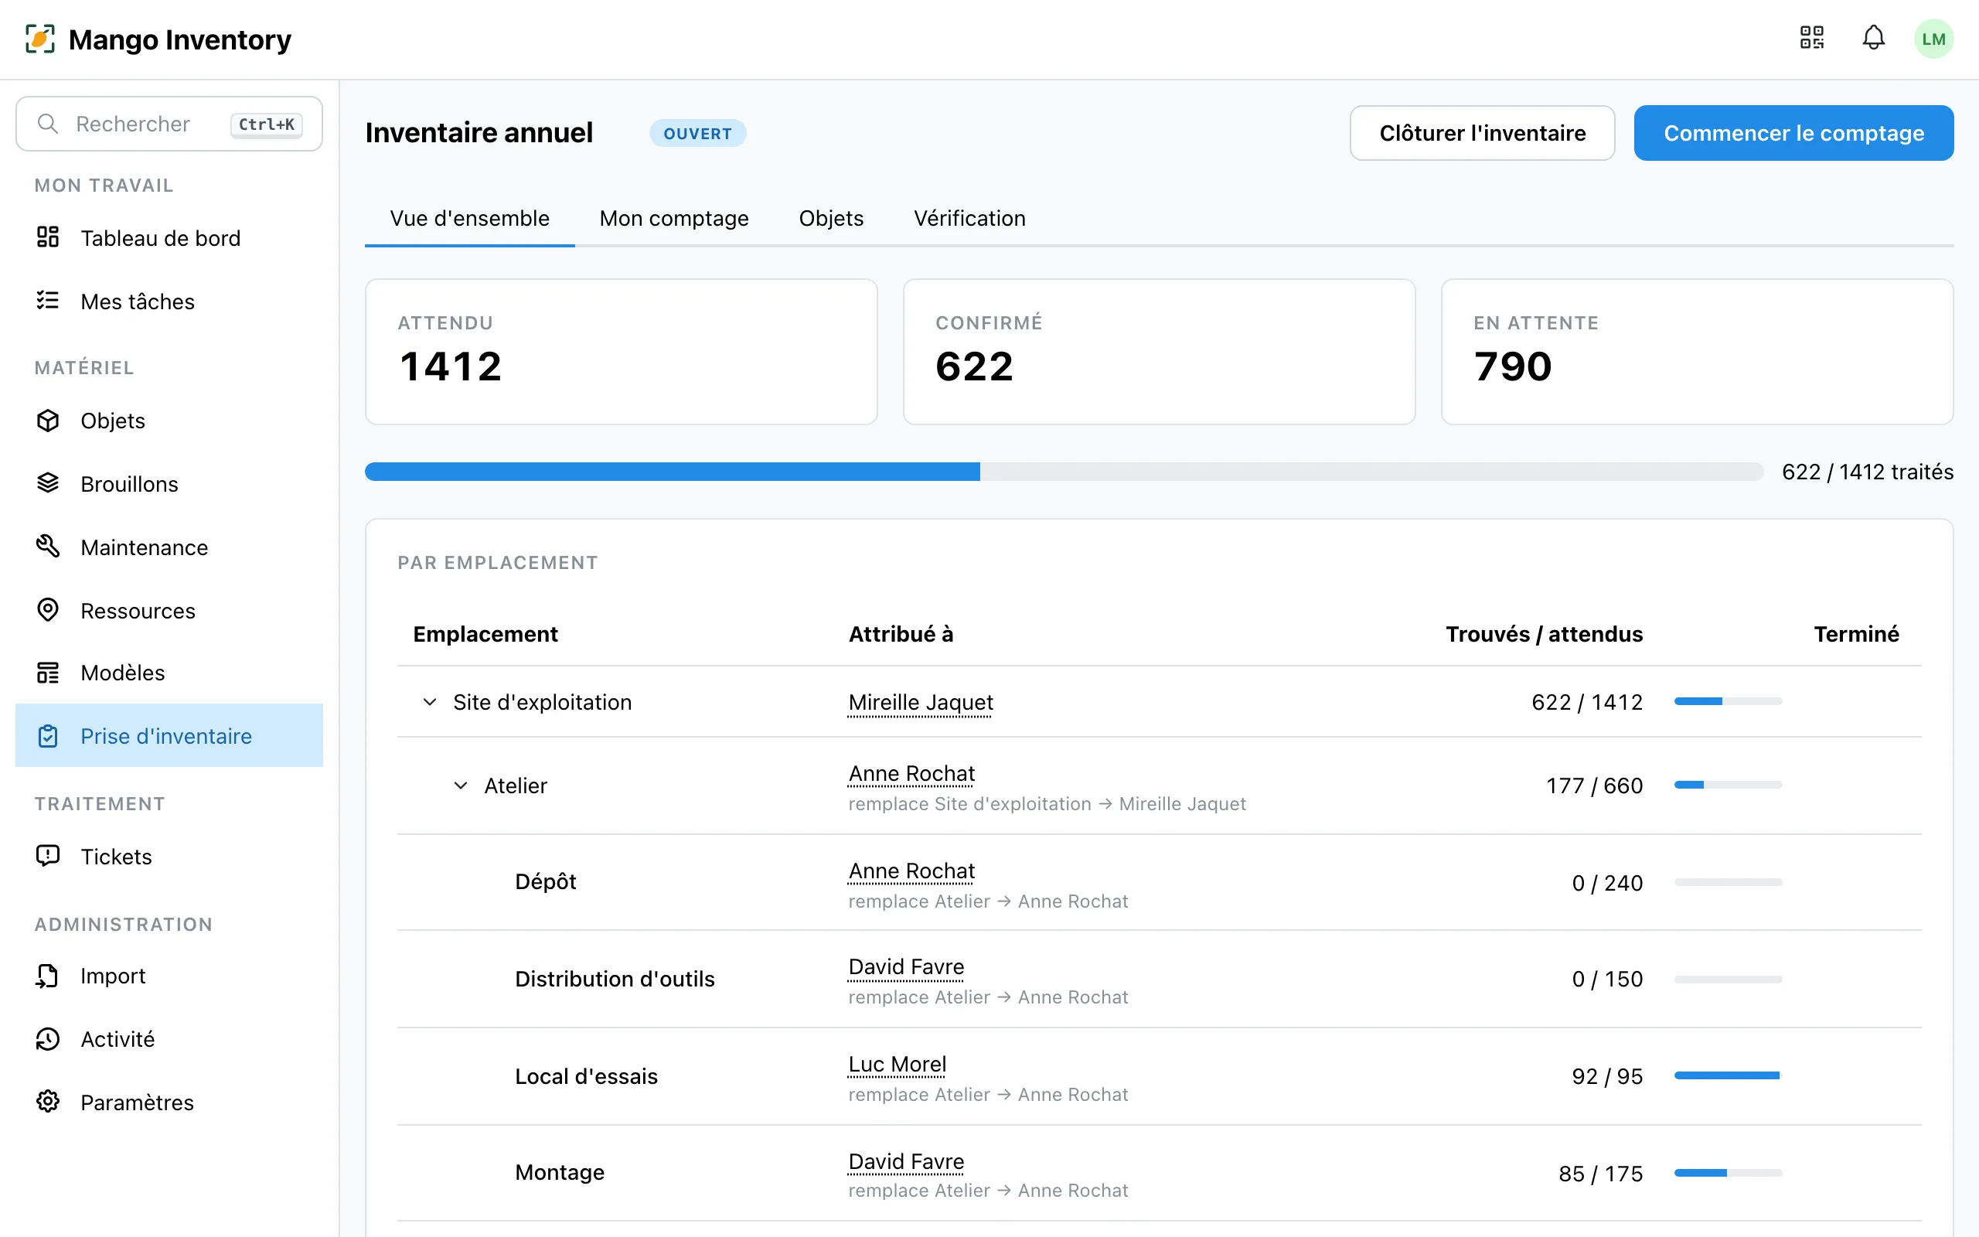Click the Activité history icon

pos(47,1038)
